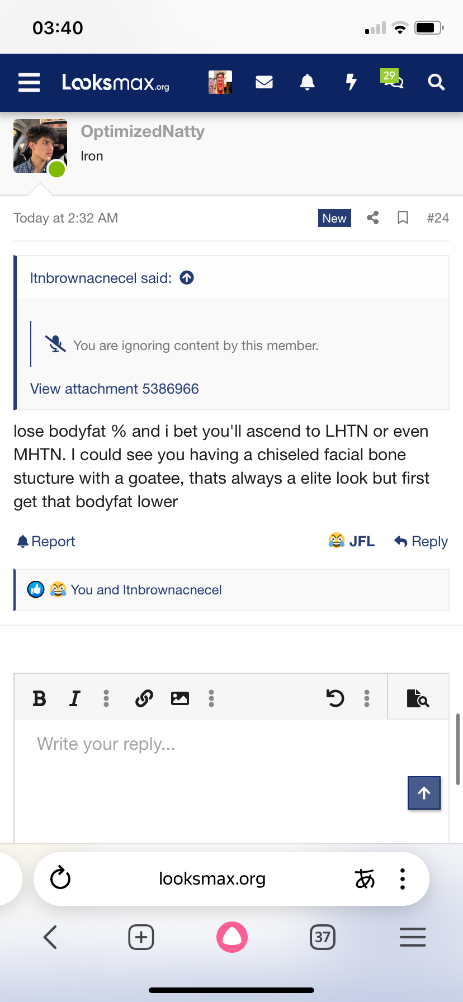Viewport: 463px width, 1002px height.
Task: Open the search magnifier in header
Action: click(x=436, y=82)
